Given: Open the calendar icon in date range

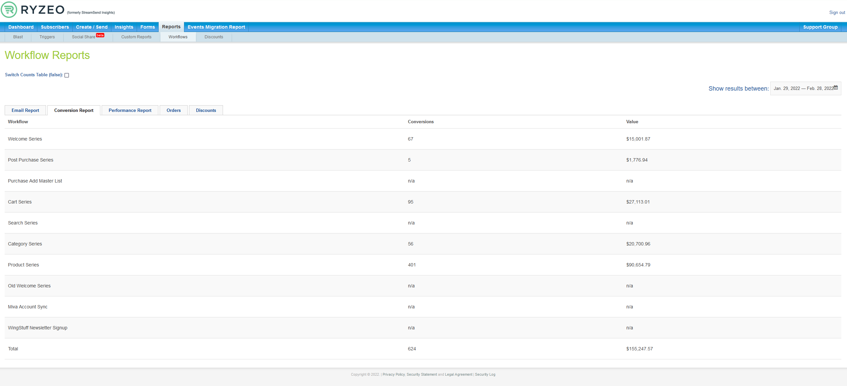Looking at the screenshot, I should point(836,88).
